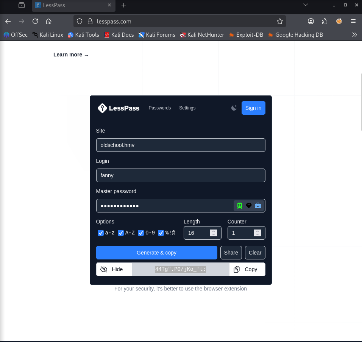The width and height of the screenshot is (362, 342).
Task: Open the Kali Forums bookmark
Action: coord(157,35)
